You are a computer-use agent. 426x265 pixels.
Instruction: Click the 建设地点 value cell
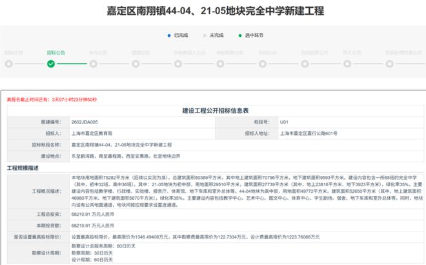[x=247, y=156]
